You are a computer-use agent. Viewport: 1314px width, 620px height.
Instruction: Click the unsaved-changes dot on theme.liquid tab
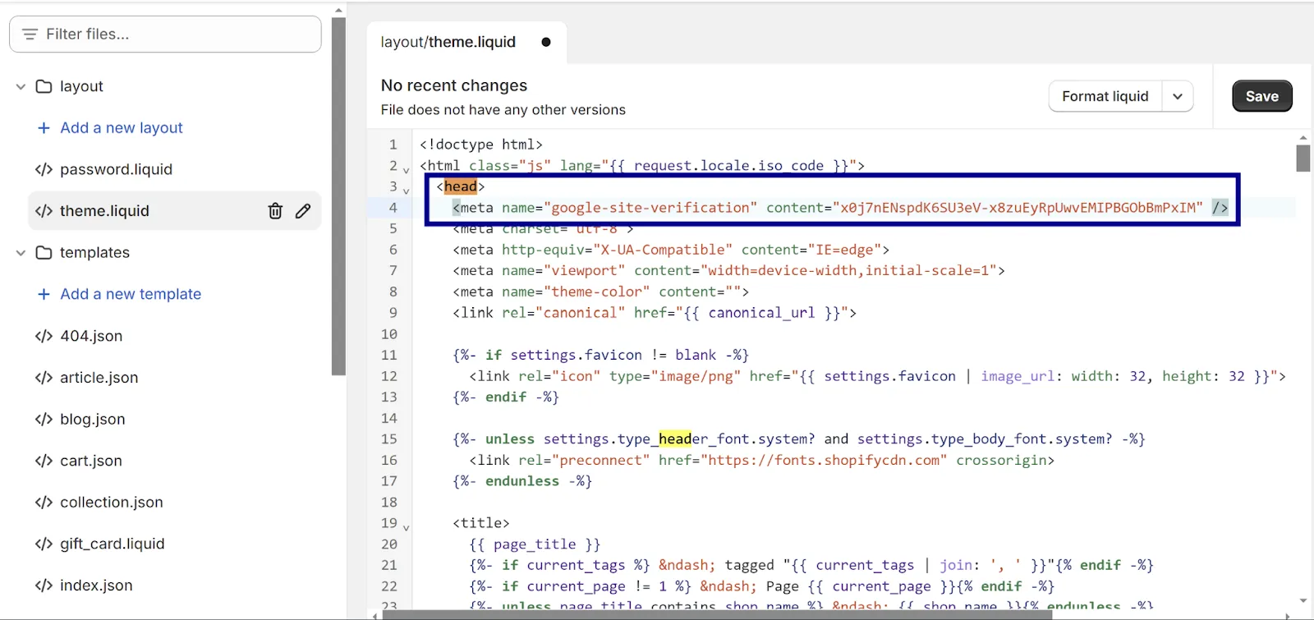(x=546, y=42)
